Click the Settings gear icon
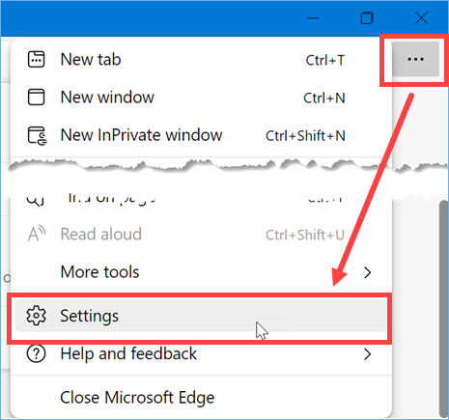 (x=36, y=316)
